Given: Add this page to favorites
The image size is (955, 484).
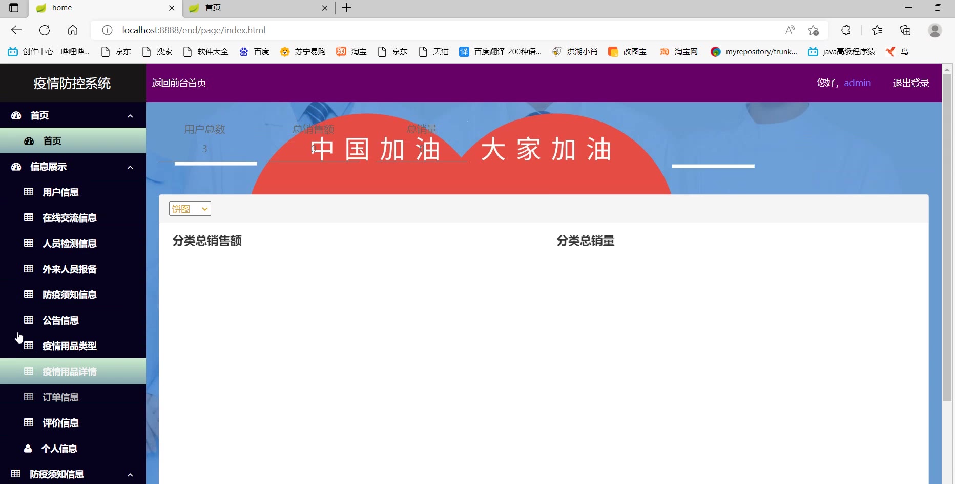Looking at the screenshot, I should tap(813, 30).
